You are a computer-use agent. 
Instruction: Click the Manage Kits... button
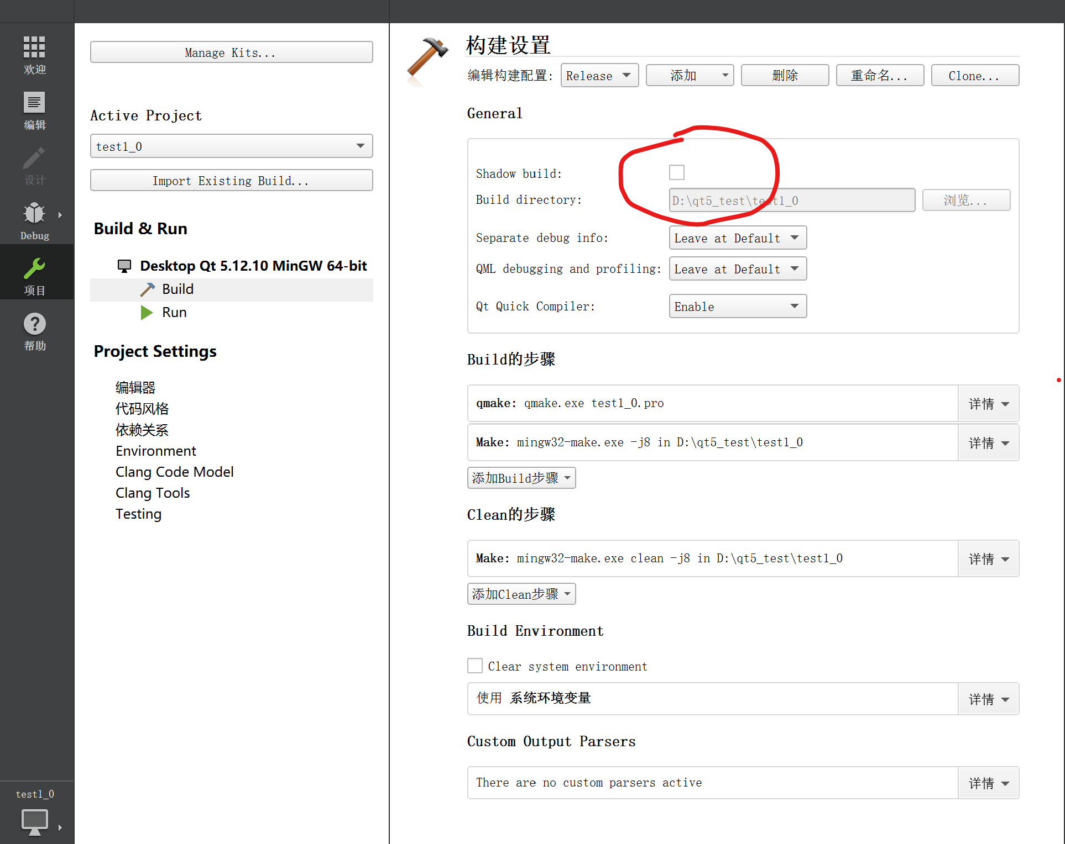click(231, 52)
